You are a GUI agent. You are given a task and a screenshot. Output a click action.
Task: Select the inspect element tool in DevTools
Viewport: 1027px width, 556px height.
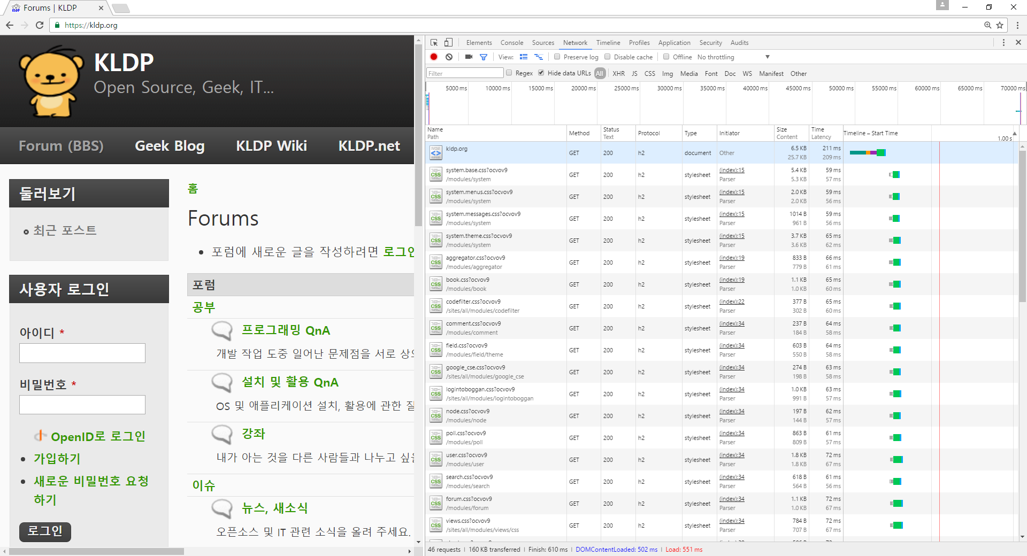(433, 42)
